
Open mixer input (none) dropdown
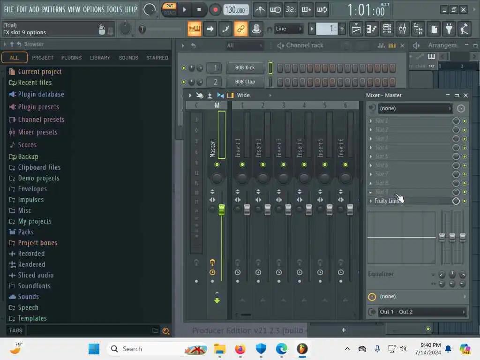(415, 108)
